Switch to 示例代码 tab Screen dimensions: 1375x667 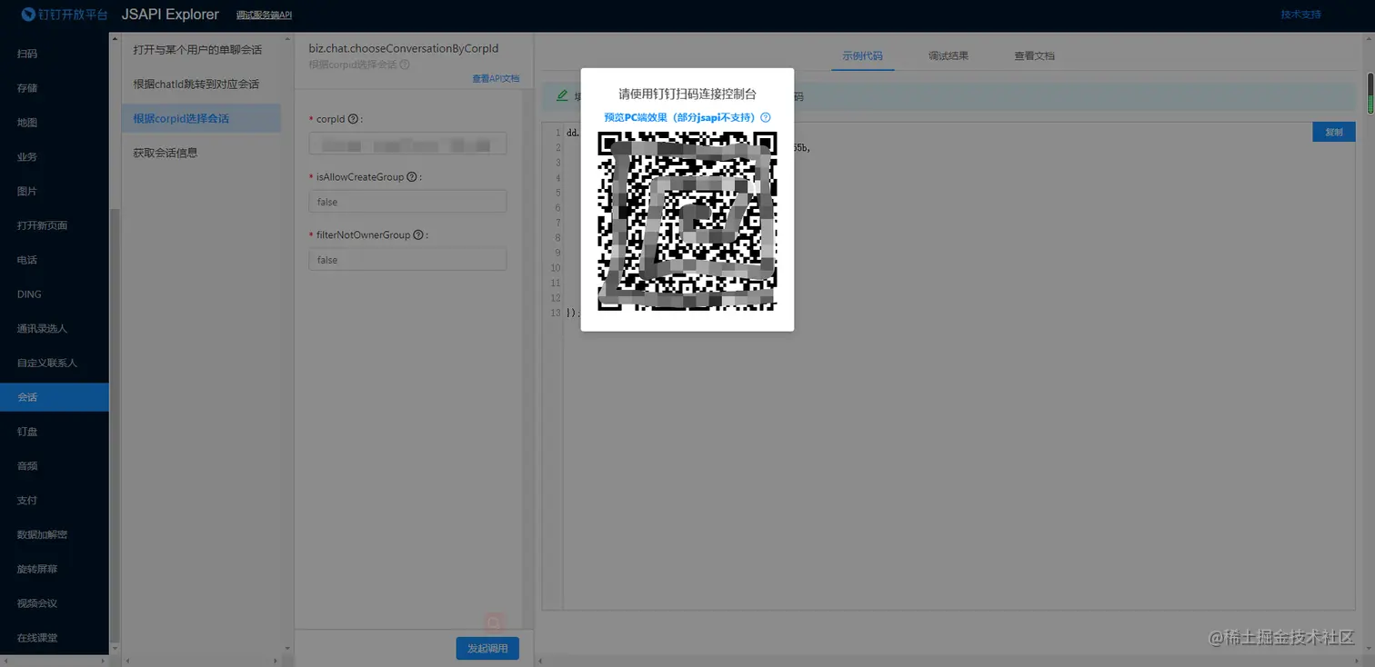click(x=862, y=55)
